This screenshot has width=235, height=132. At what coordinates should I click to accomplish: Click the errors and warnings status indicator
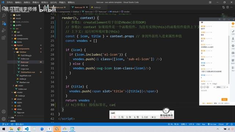point(19,124)
